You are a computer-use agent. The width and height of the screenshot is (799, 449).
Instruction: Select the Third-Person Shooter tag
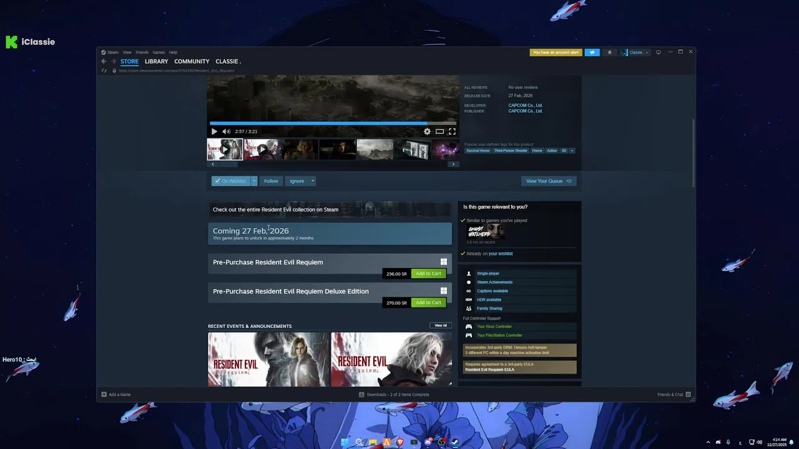pyautogui.click(x=511, y=150)
